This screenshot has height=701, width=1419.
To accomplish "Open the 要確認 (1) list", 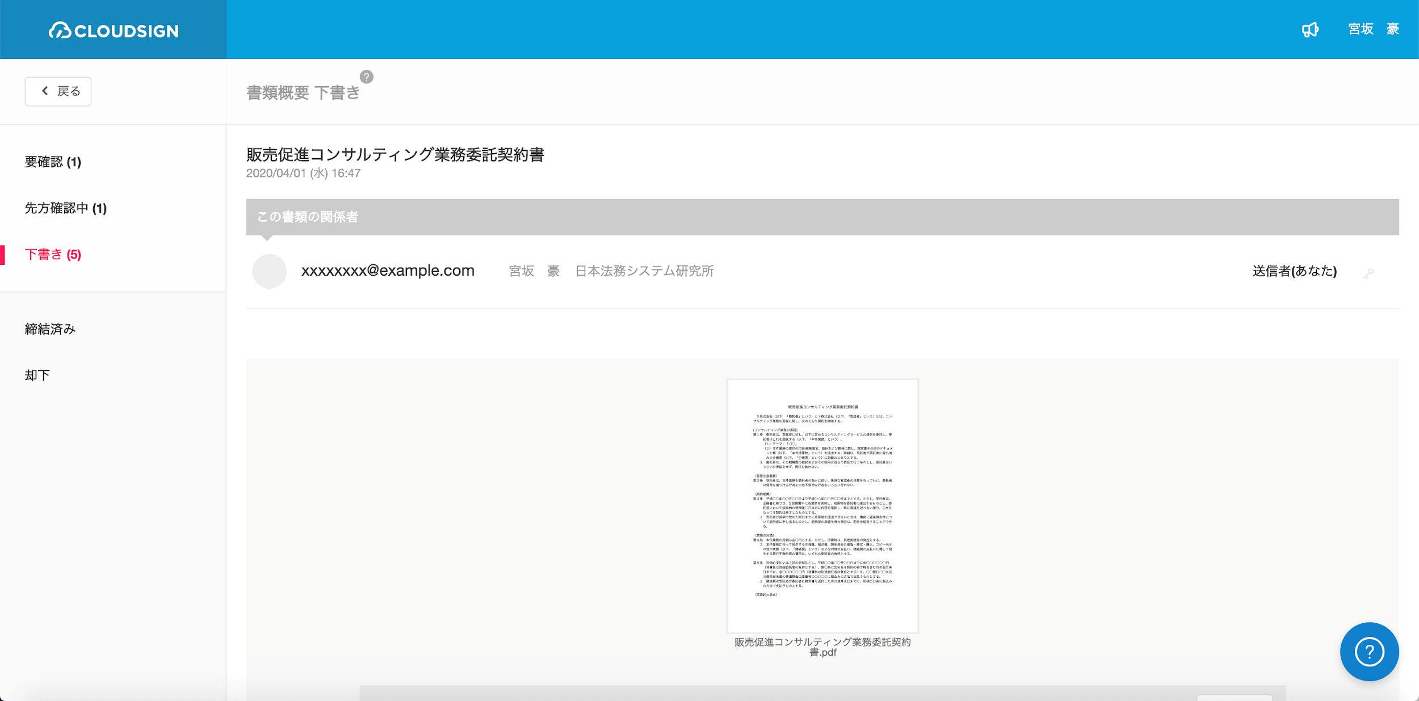I will [53, 162].
